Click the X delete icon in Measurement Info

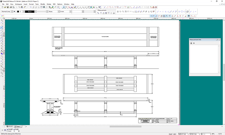pyautogui.click(x=194, y=43)
